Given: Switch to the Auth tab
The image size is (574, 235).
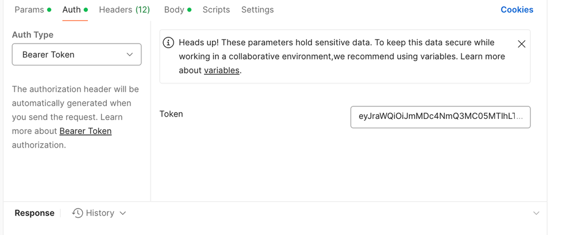Looking at the screenshot, I should (72, 10).
